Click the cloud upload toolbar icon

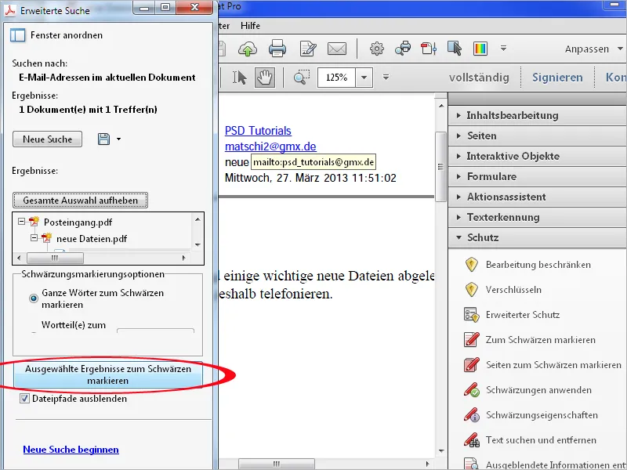click(x=248, y=49)
